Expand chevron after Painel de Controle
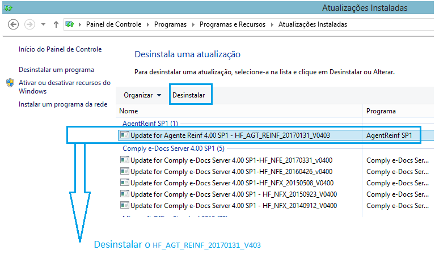The width and height of the screenshot is (435, 263). click(148, 25)
